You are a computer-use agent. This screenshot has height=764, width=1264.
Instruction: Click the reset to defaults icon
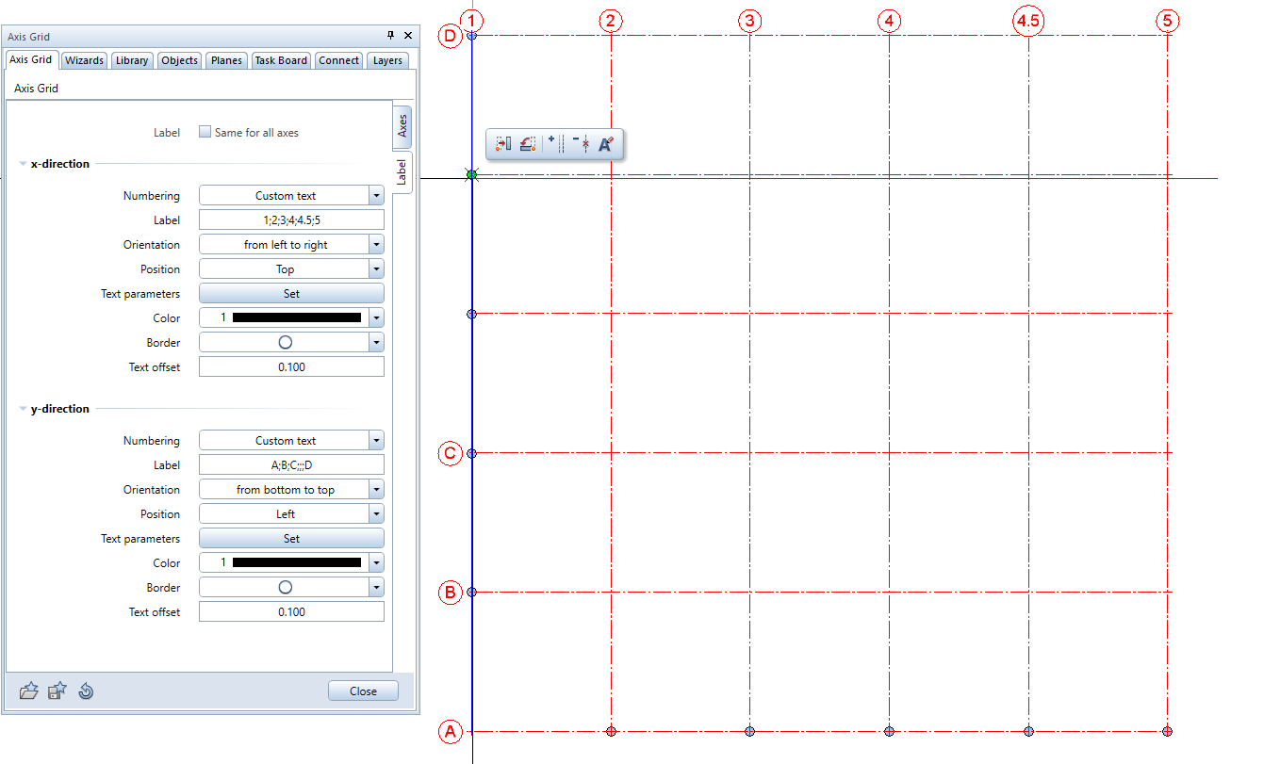(85, 691)
